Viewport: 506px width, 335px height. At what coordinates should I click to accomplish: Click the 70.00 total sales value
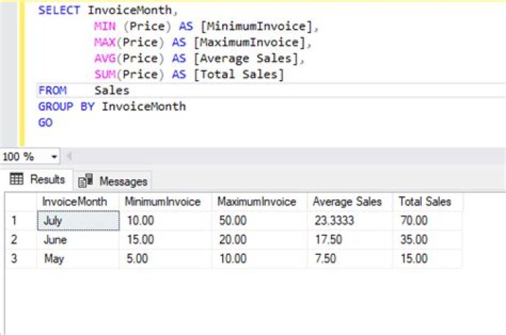tap(414, 221)
